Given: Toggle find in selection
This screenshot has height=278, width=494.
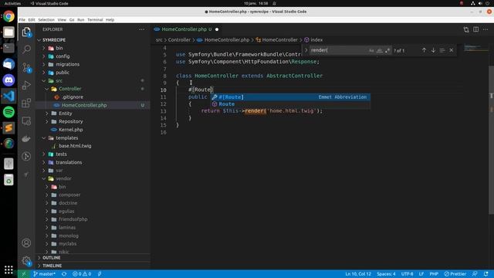Looking at the screenshot, I should [x=442, y=50].
